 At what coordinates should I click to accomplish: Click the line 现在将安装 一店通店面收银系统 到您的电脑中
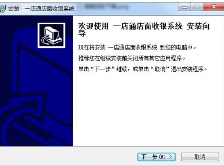click(x=137, y=48)
